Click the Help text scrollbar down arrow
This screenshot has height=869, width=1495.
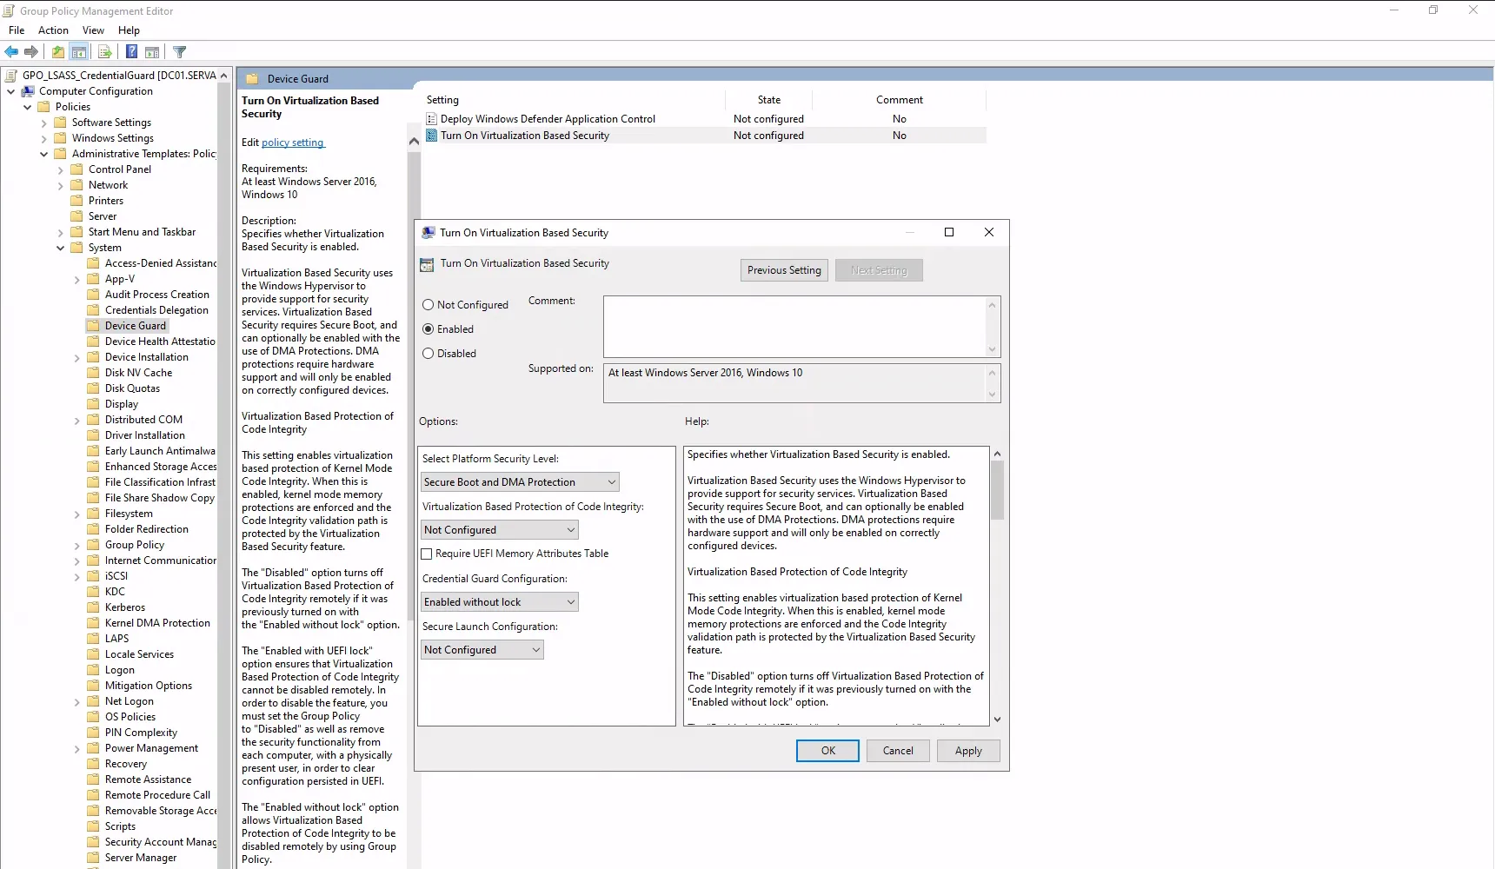point(997,720)
